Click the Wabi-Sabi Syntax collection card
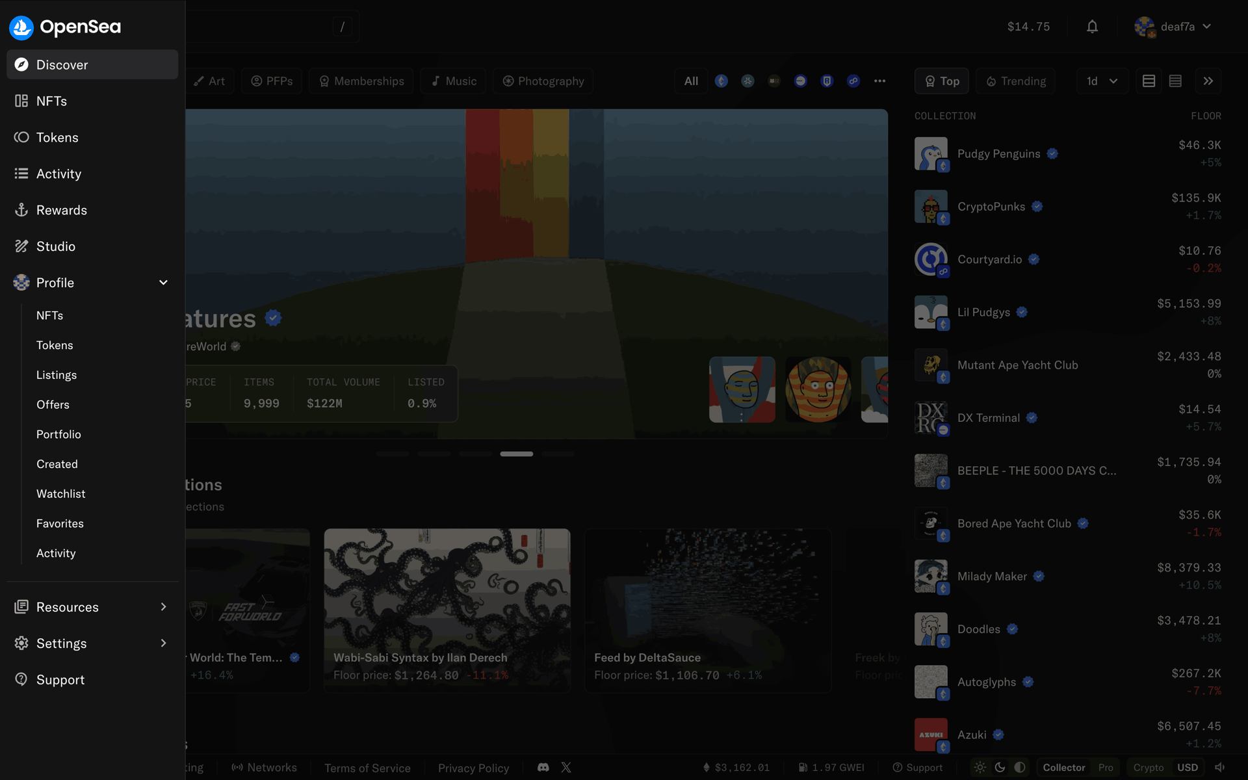This screenshot has height=780, width=1248. 447,610
